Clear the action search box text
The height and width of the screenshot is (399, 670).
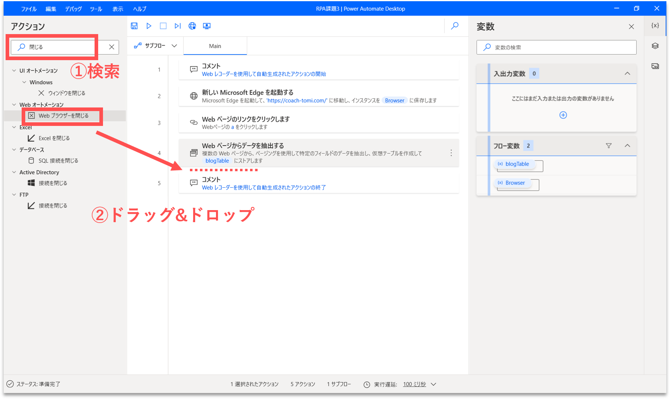pos(111,47)
